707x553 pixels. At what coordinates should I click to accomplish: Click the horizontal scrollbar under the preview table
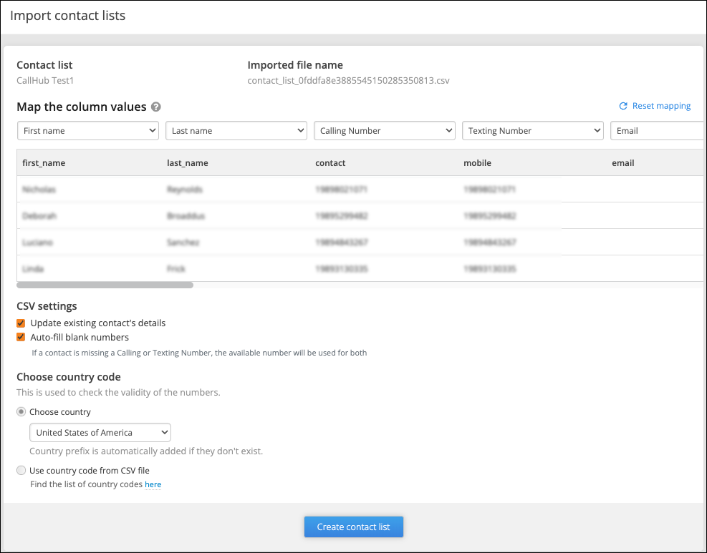click(105, 285)
